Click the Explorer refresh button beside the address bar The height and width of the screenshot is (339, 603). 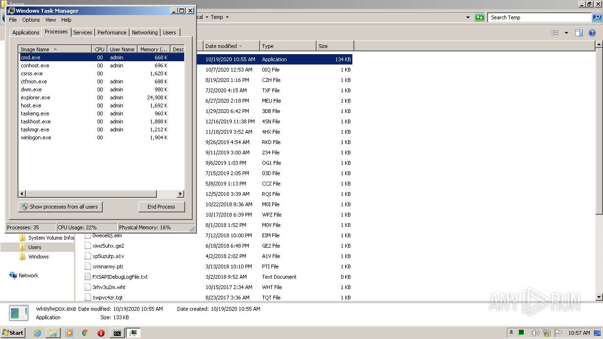click(480, 17)
